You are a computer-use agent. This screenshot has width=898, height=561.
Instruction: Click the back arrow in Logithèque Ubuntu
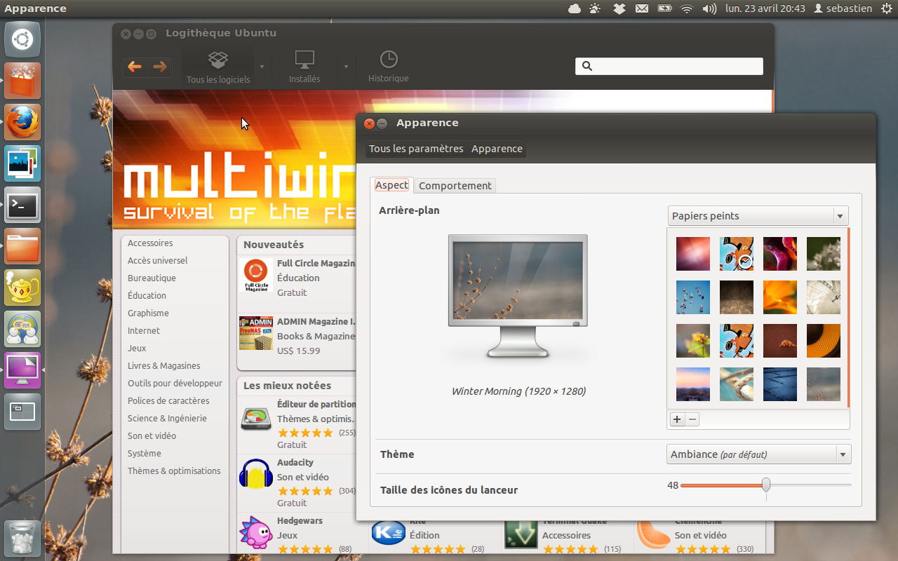135,67
